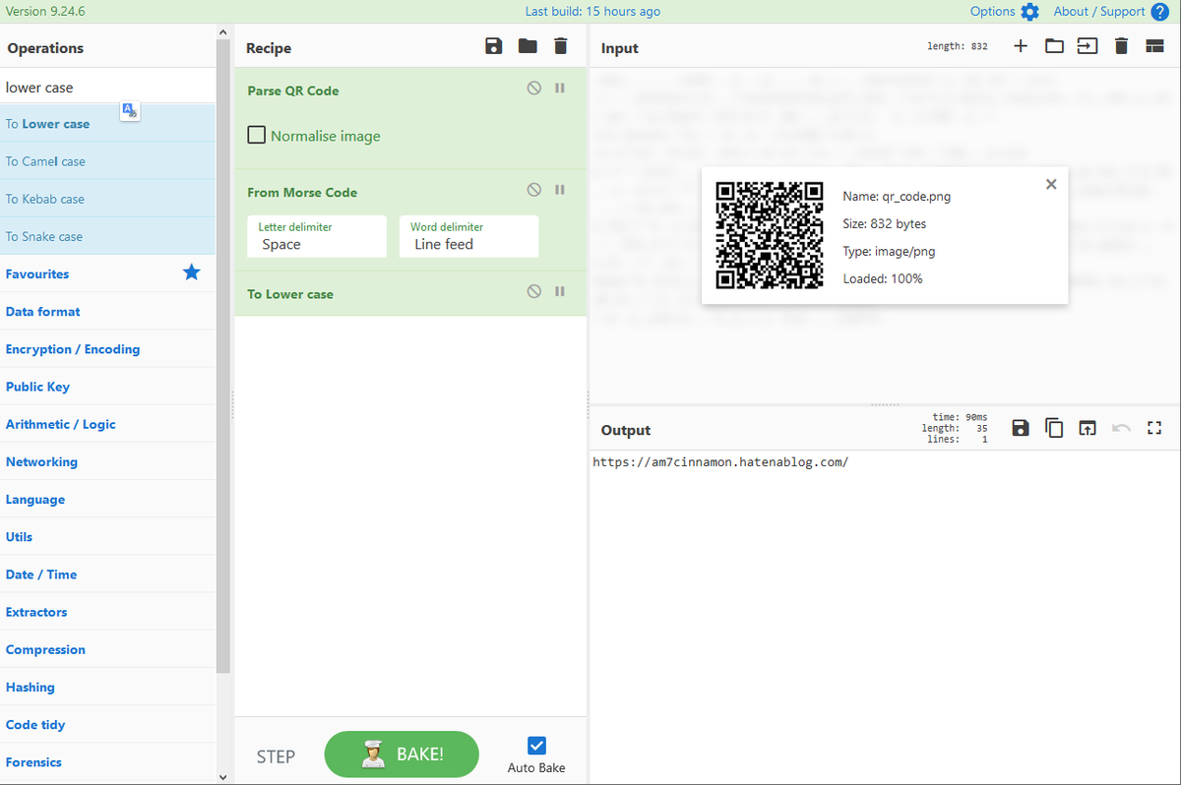Click the STEP button
1181x785 pixels.
click(276, 755)
